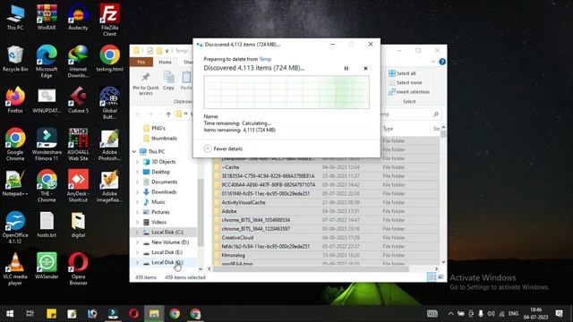573x322 pixels.
Task: Open the Recycle Bin icon
Action: click(x=15, y=59)
